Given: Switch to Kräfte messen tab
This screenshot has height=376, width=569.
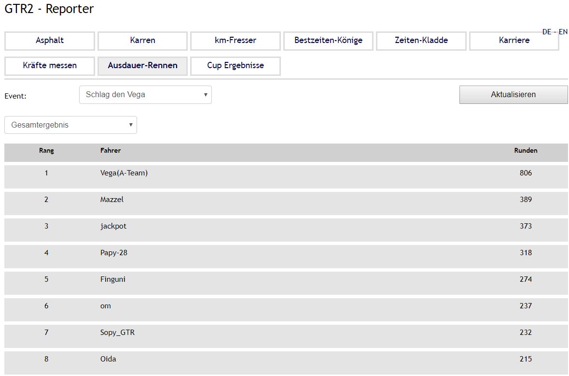Looking at the screenshot, I should pos(50,66).
